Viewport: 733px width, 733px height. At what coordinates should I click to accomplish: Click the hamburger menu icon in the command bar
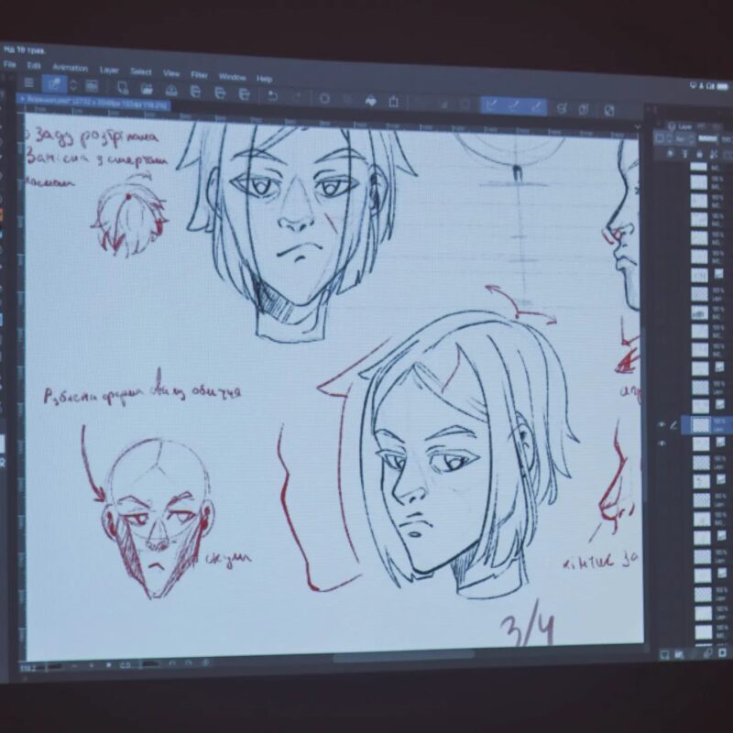[28, 83]
